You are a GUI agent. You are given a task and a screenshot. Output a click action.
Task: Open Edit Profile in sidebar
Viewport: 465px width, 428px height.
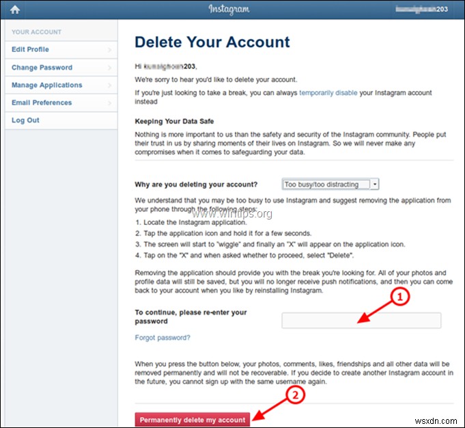click(x=61, y=50)
